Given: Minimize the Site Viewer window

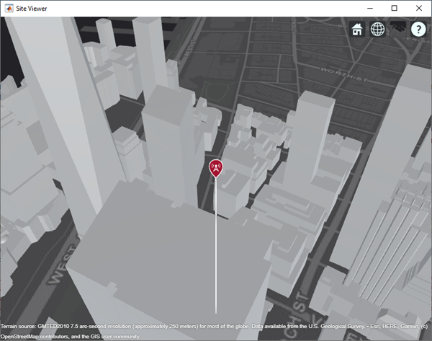Looking at the screenshot, I should click(x=370, y=8).
